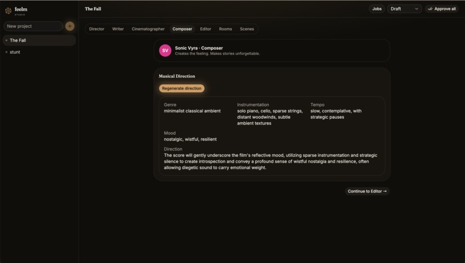Switch to the Scenes tab
Viewport: 465px width, 263px height.
pos(247,29)
